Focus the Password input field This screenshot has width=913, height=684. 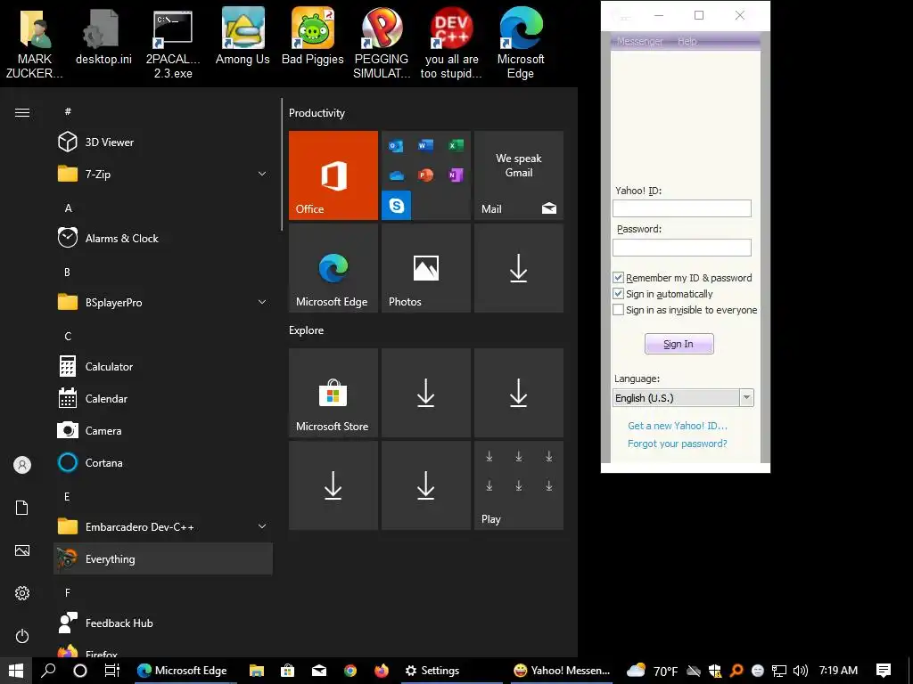pyautogui.click(x=682, y=248)
